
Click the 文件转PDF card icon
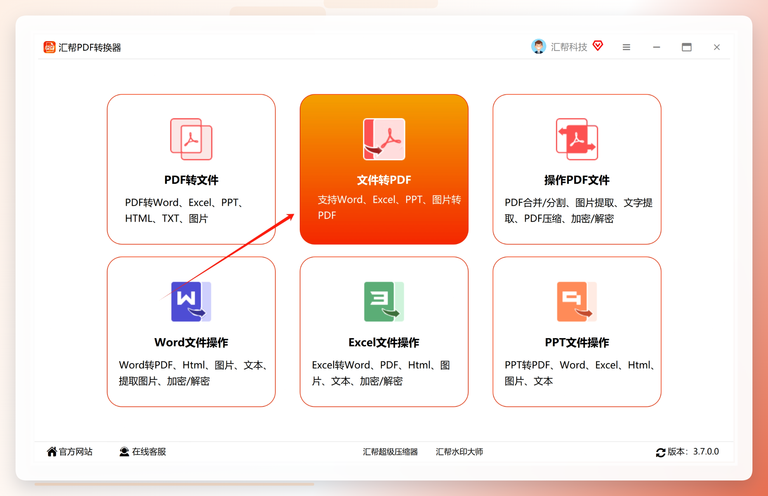pos(384,139)
